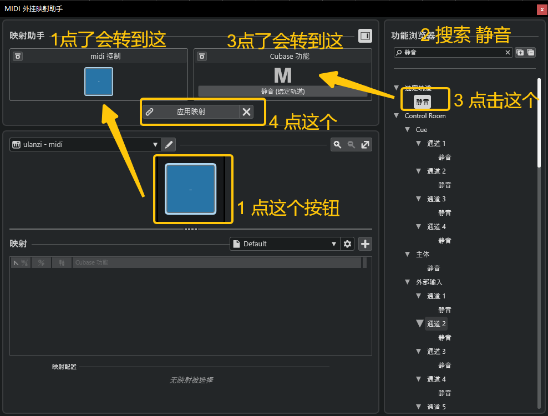The image size is (548, 416).
Task: Close the MIDI 外挂映射助手 window
Action: pos(542,9)
